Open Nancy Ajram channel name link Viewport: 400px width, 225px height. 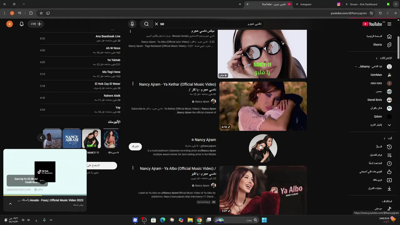(205, 140)
